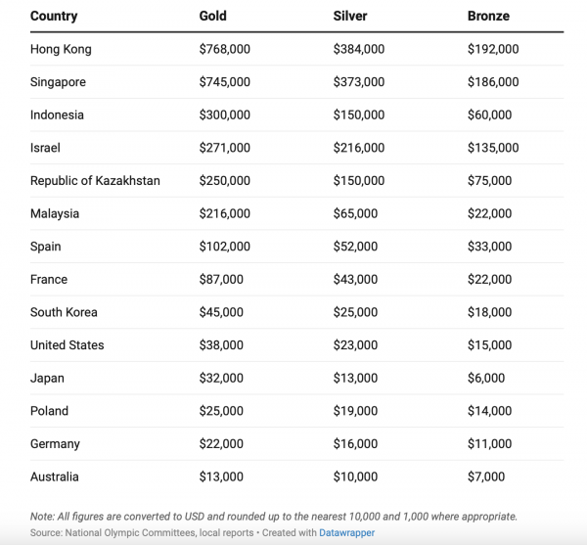This screenshot has height=545, width=587.
Task: Click Spain's gold value $102,000
Action: 224,247
